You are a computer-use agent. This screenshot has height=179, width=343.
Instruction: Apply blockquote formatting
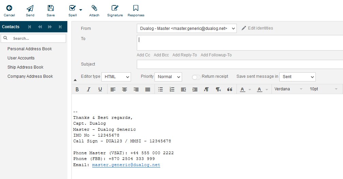230,89
